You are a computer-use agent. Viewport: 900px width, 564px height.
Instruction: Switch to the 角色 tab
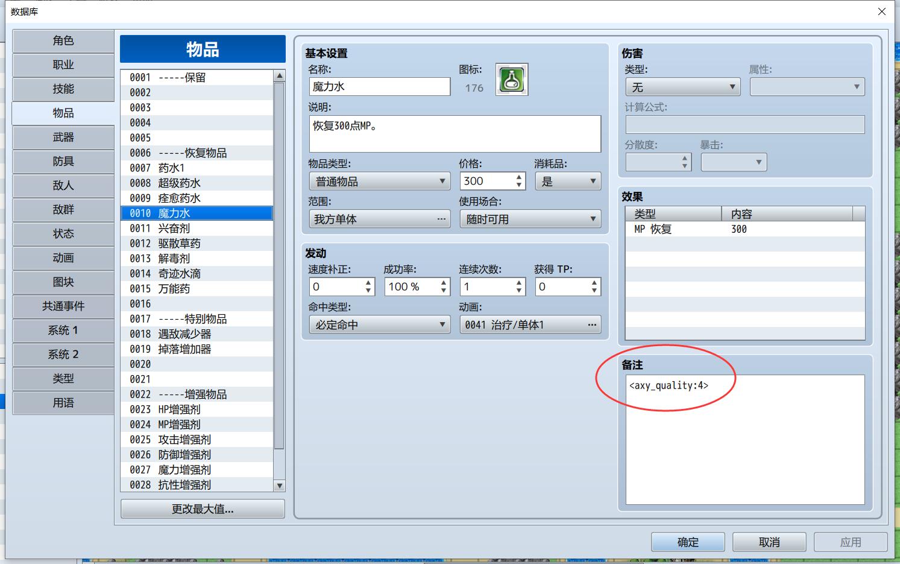63,41
